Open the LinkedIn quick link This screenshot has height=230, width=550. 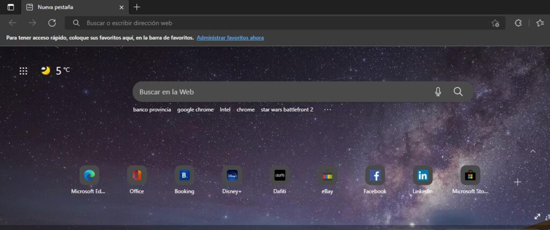point(422,175)
